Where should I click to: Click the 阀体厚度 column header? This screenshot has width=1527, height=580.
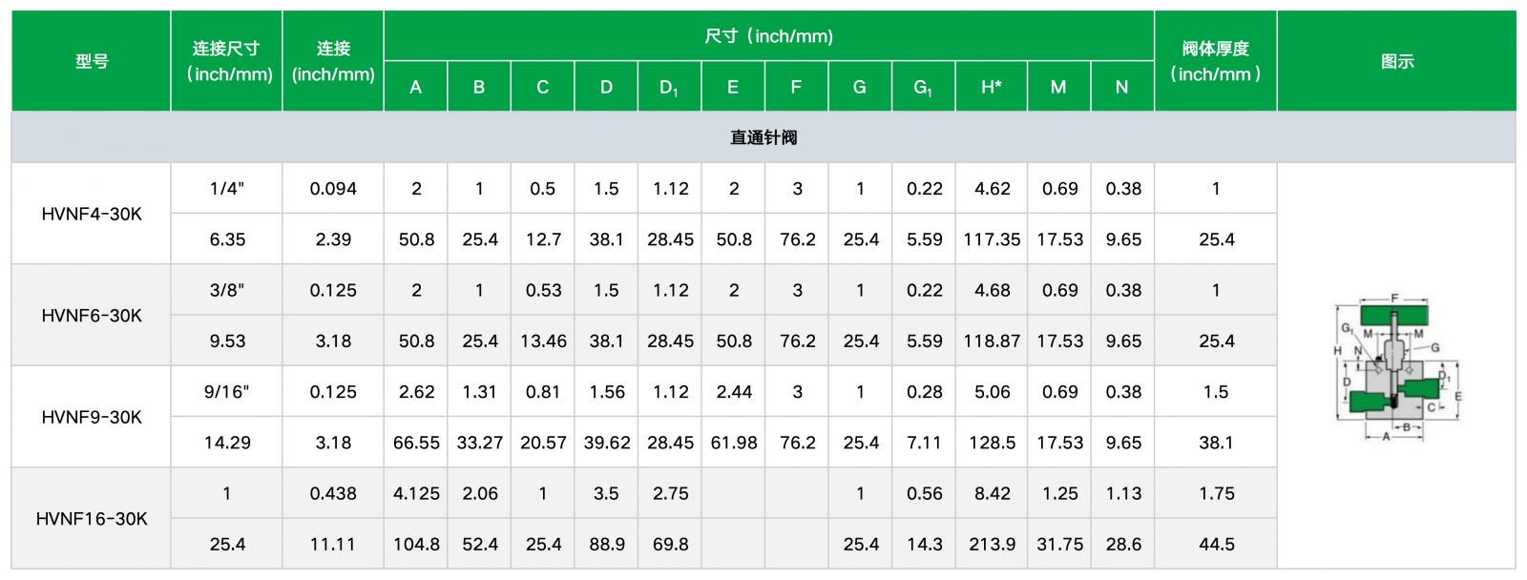pos(1216,61)
